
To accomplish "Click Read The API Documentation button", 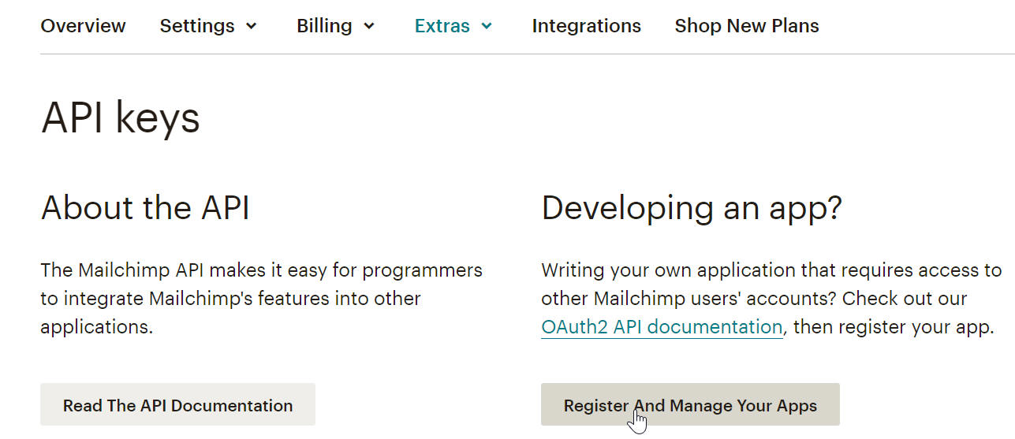I will pyautogui.click(x=177, y=405).
